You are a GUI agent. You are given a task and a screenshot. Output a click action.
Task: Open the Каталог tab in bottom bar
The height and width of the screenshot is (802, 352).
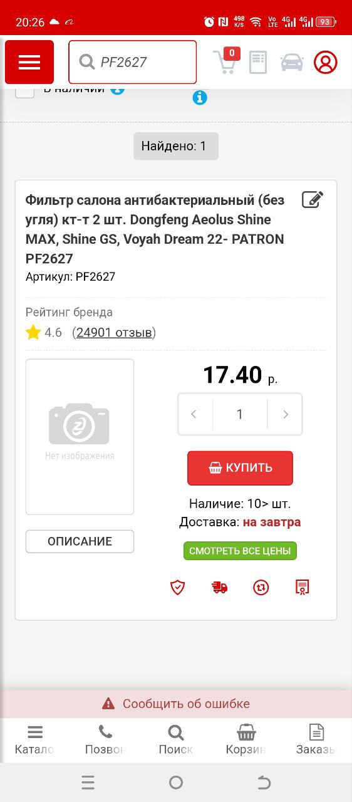click(x=35, y=740)
